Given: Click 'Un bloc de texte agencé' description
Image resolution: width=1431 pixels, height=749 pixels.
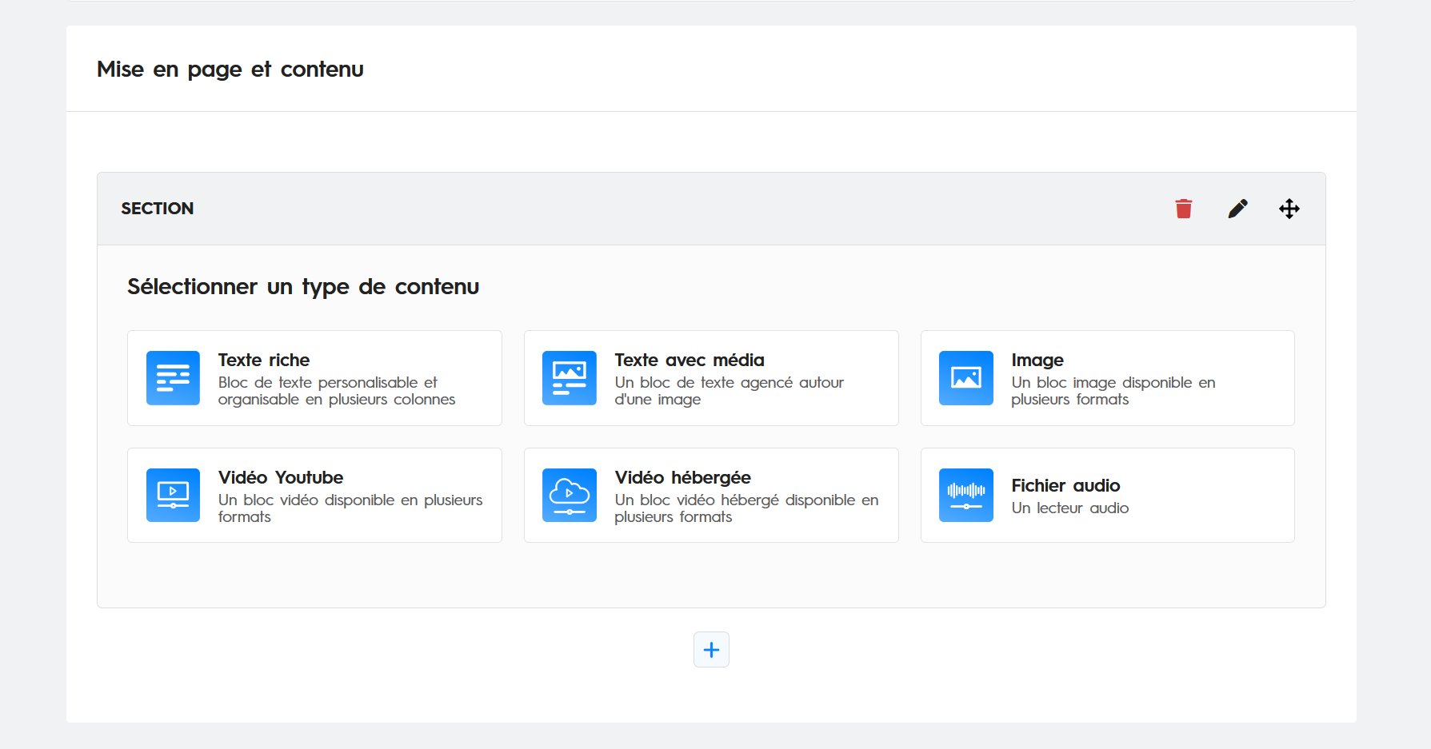Looking at the screenshot, I should (729, 391).
